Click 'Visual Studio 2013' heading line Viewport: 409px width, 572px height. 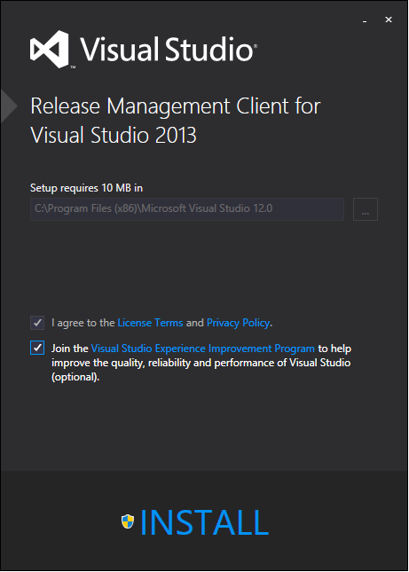coord(114,136)
